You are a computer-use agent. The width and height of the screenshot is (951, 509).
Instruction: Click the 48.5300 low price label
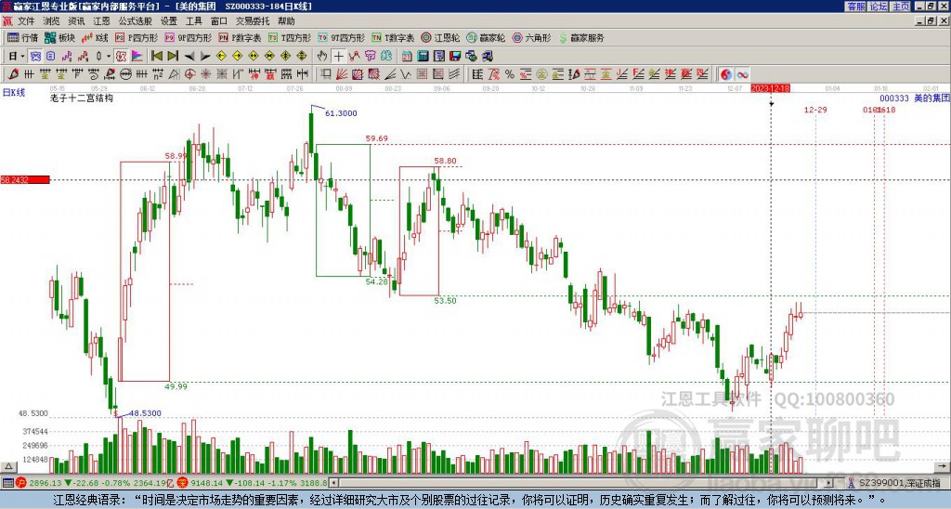(x=145, y=413)
